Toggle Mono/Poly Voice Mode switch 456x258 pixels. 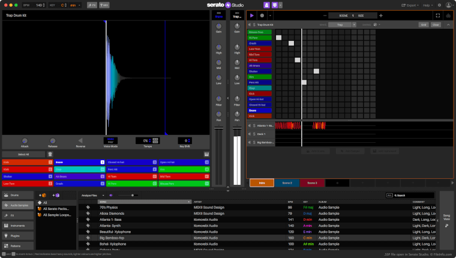point(110,140)
